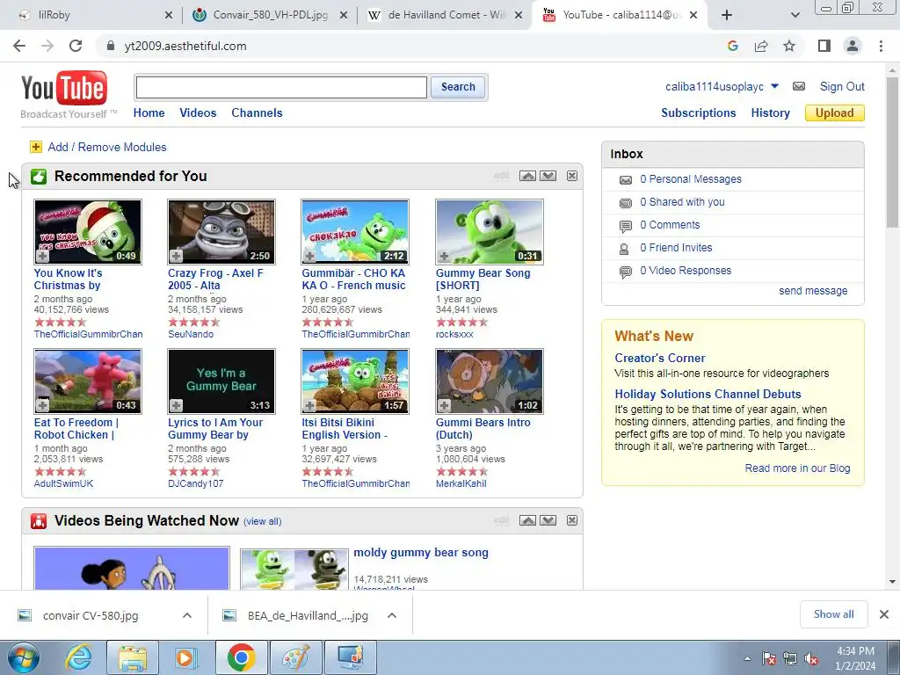The height and width of the screenshot is (675, 900).
Task: Sign Out of the account
Action: [x=842, y=87]
